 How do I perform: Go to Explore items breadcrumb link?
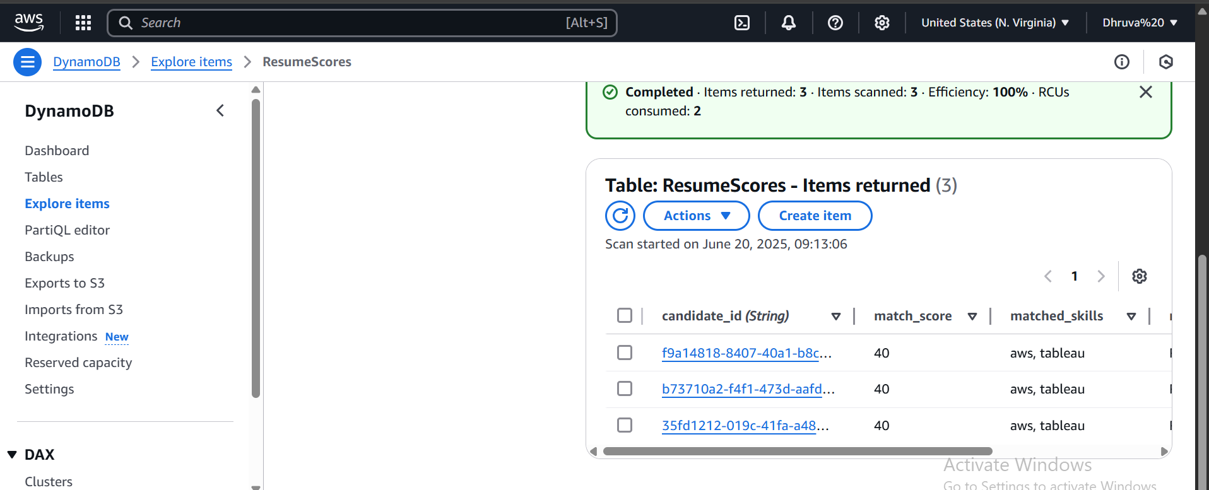[191, 62]
